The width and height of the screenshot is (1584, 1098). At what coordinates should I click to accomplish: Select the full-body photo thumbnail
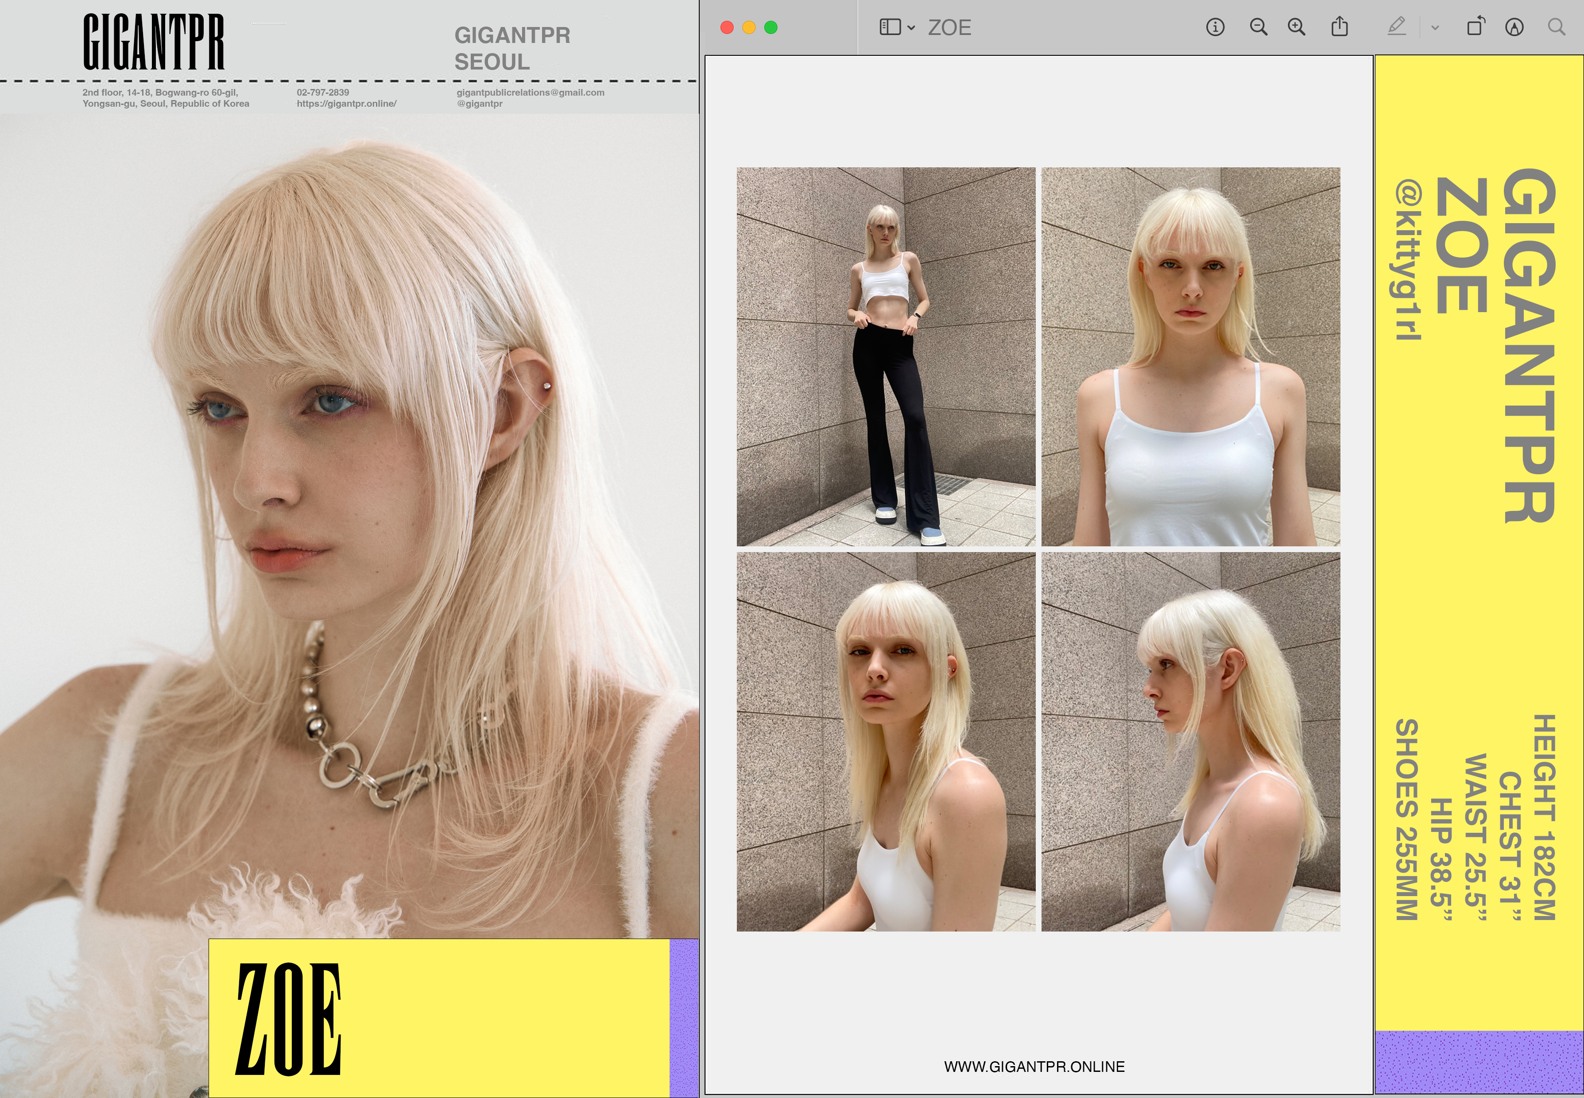(x=886, y=356)
